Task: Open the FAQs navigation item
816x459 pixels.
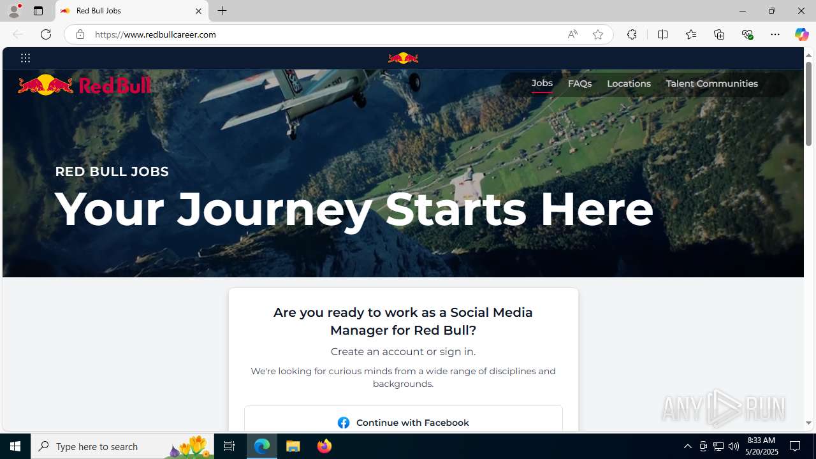Action: (579, 84)
